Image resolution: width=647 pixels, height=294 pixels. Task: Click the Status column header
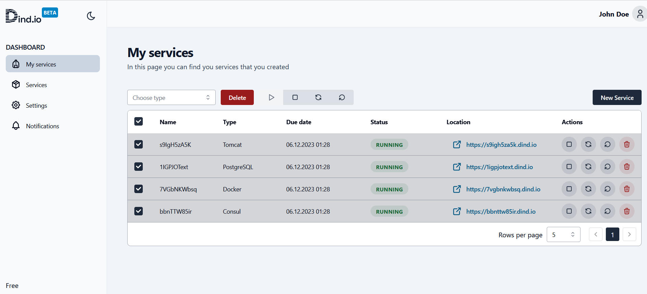click(379, 122)
